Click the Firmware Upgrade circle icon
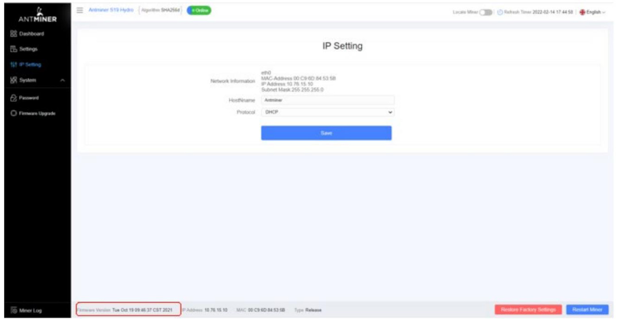 click(13, 113)
